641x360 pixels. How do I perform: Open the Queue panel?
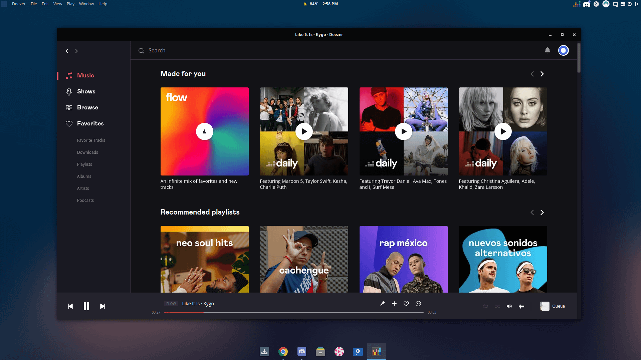[x=553, y=306]
